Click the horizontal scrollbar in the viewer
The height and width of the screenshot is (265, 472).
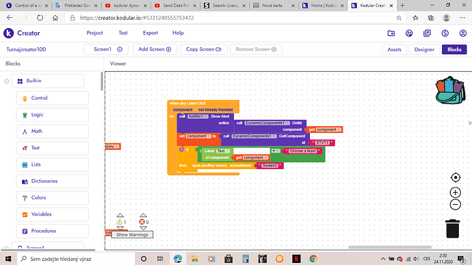[390, 247]
